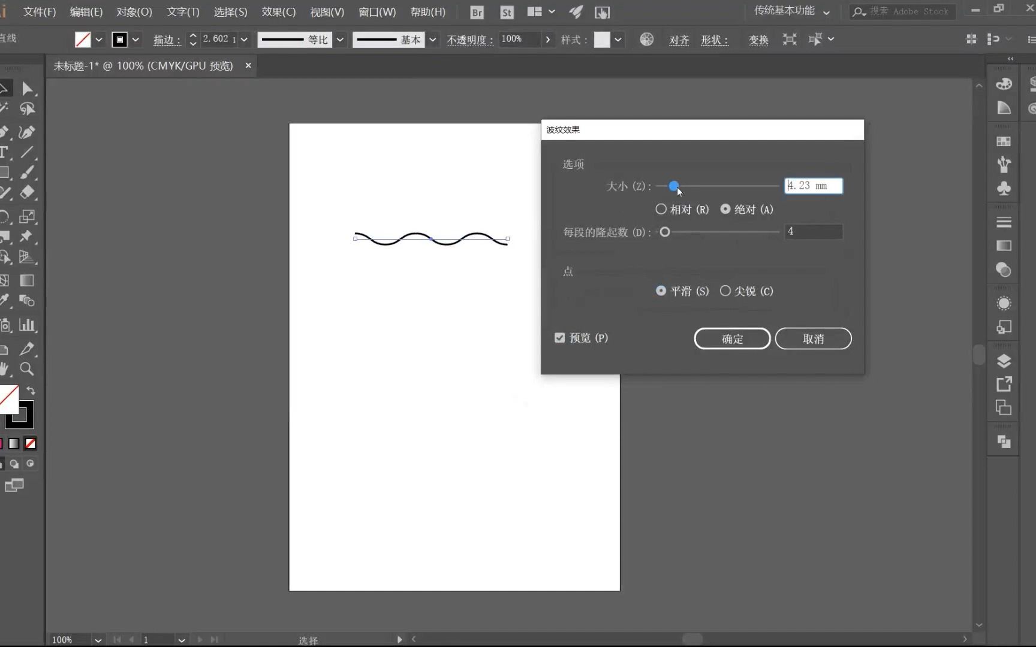Choose the Curvature pen tool

tap(27, 132)
